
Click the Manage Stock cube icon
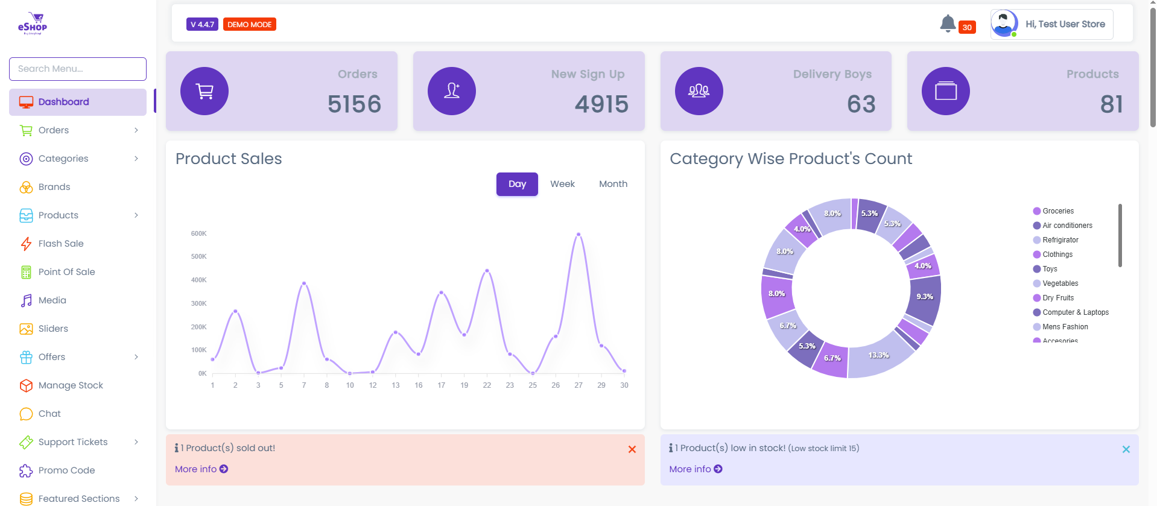[26, 385]
